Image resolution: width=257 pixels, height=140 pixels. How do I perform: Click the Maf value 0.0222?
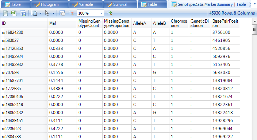click(62, 97)
